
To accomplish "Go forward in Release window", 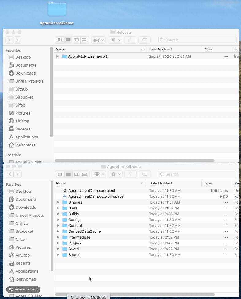I will point(17,40).
